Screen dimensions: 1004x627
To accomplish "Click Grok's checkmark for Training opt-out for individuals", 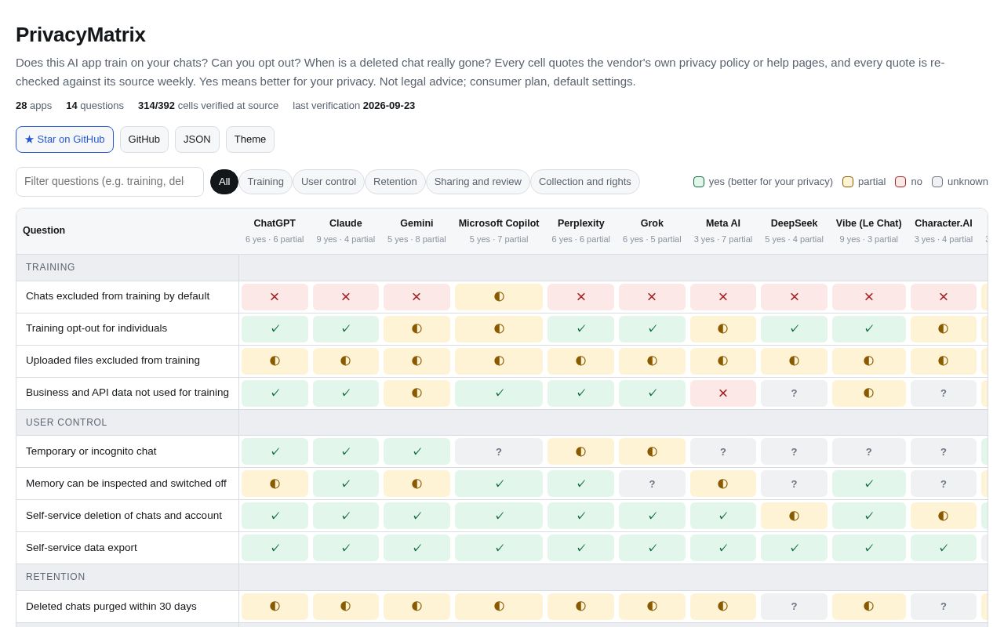I will pyautogui.click(x=652, y=329).
